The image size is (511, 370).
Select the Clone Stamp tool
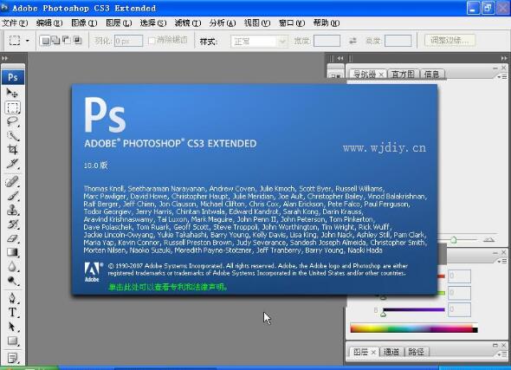coord(12,210)
